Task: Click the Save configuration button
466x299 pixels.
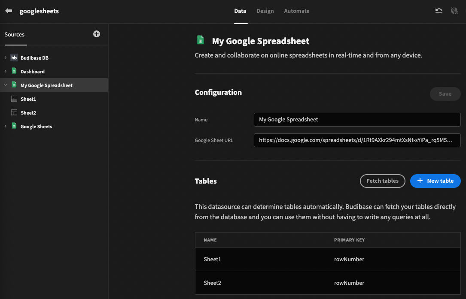Action: click(x=445, y=94)
